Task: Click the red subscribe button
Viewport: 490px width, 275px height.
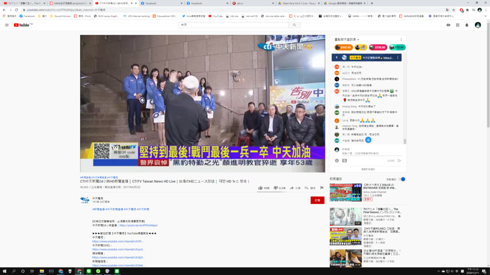Action: tap(317, 200)
